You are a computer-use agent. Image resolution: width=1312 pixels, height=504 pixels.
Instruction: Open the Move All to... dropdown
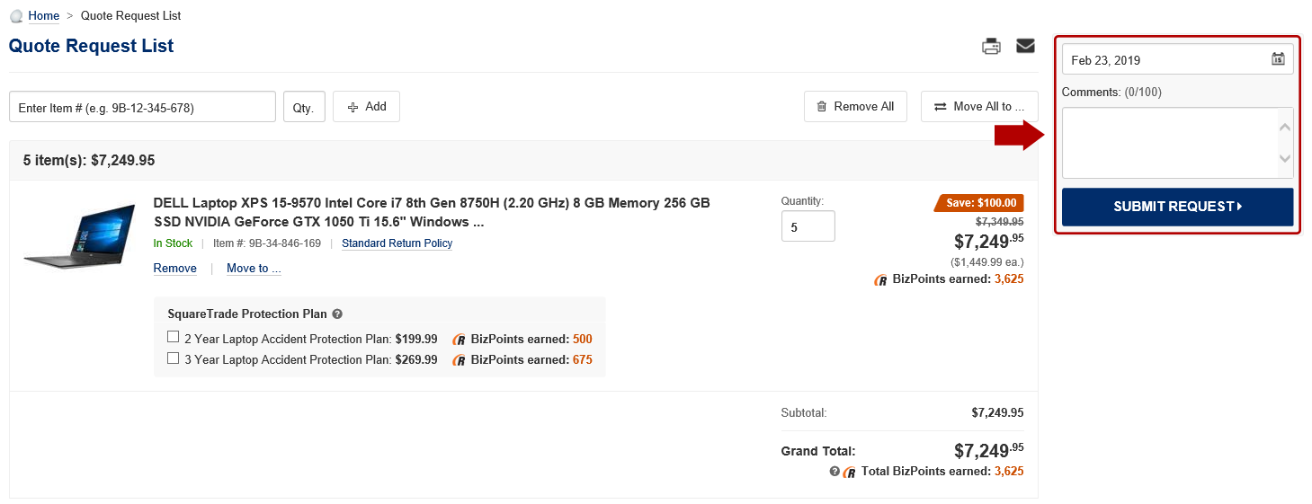979,106
